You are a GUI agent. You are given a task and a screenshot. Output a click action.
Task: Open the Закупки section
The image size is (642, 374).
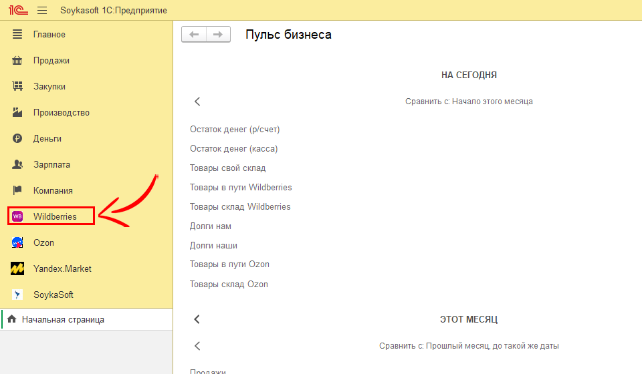click(x=49, y=87)
